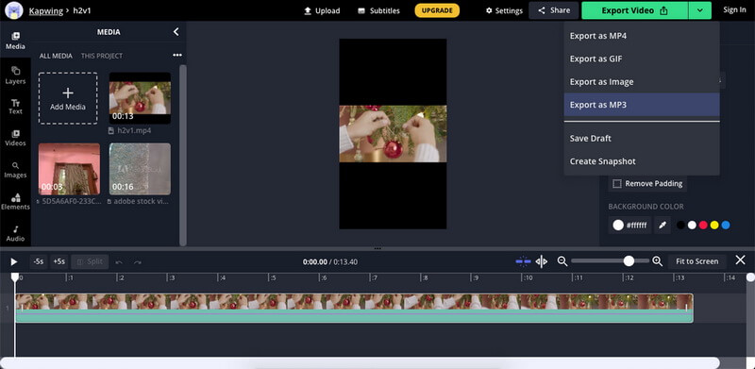Click the Sign In link
This screenshot has width=755, height=369.
point(734,9)
